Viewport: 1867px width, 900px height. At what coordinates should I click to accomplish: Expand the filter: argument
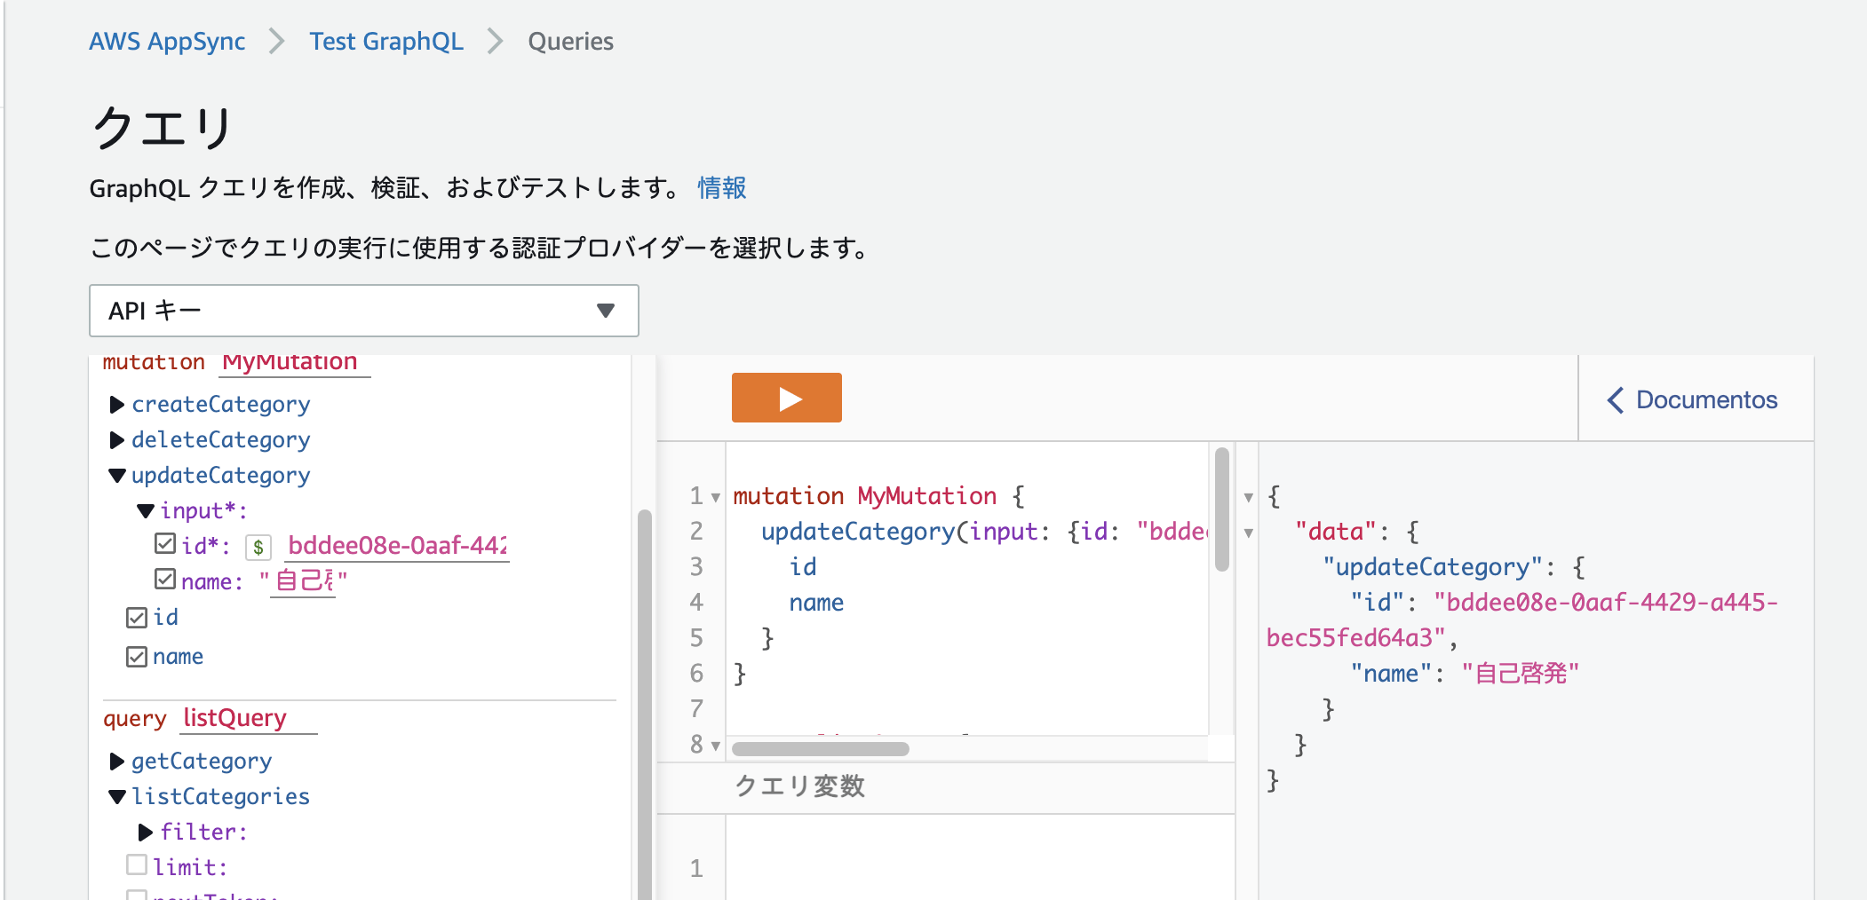146,833
